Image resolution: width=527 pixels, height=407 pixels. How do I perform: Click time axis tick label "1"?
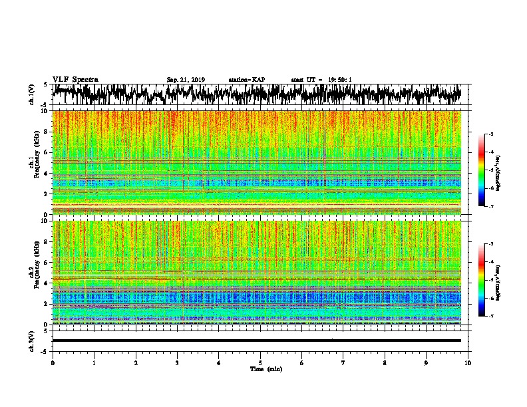(94, 363)
